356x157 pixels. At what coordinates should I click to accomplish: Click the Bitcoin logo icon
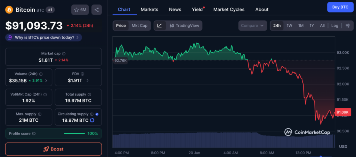[x=9, y=10]
